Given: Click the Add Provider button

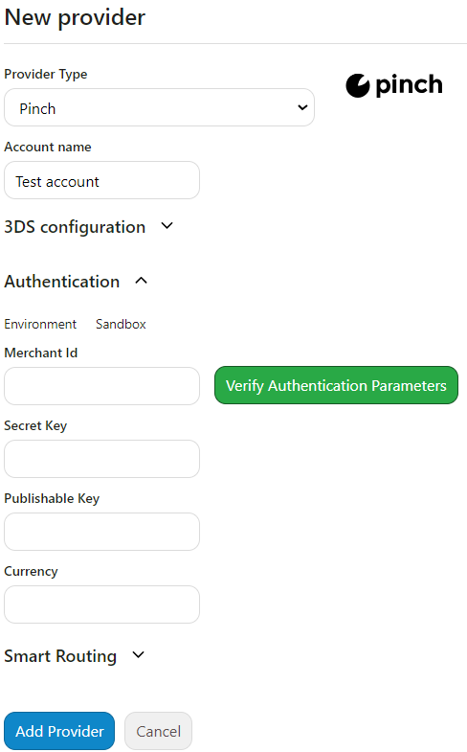Looking at the screenshot, I should pos(59,731).
